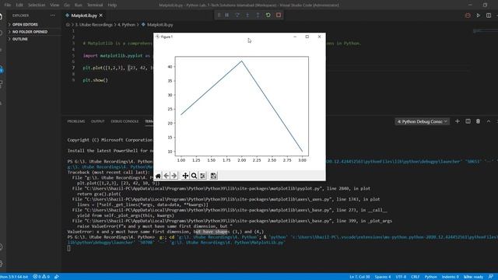Close the Matplotlib.py editor tab
Viewport: 498px width, 280px height.
(101, 16)
